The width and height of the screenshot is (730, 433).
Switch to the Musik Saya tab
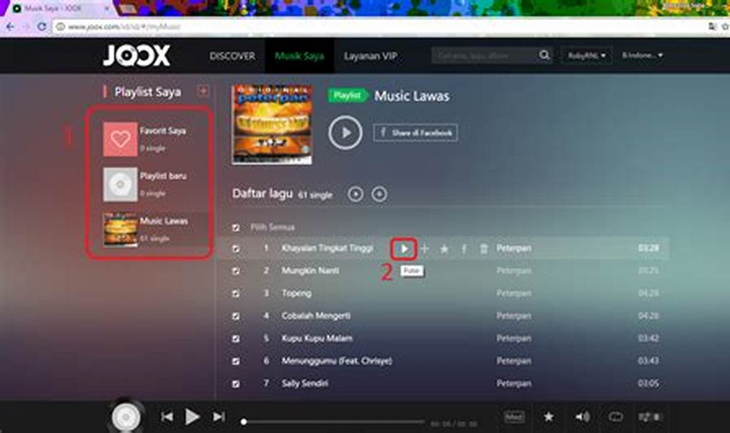pos(299,56)
